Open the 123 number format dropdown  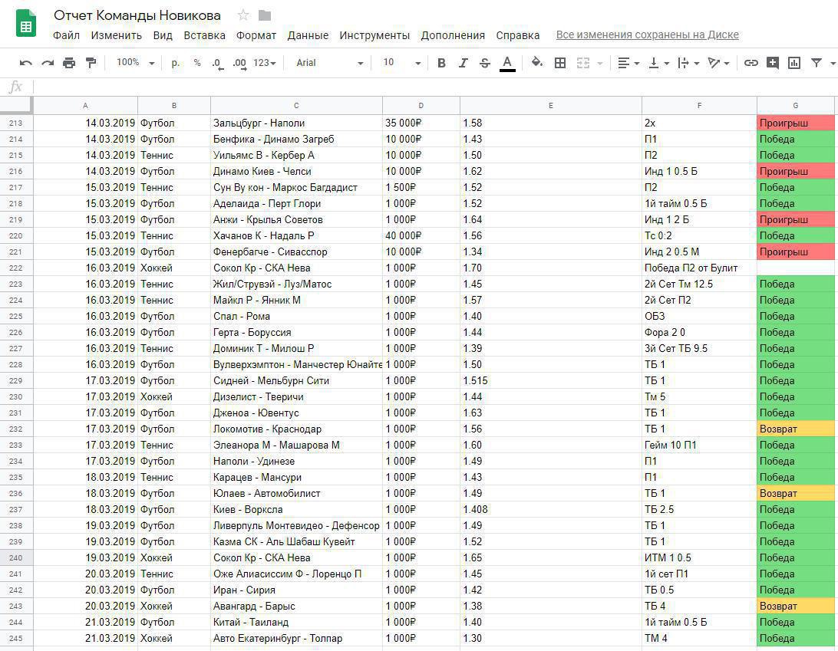pyautogui.click(x=265, y=63)
